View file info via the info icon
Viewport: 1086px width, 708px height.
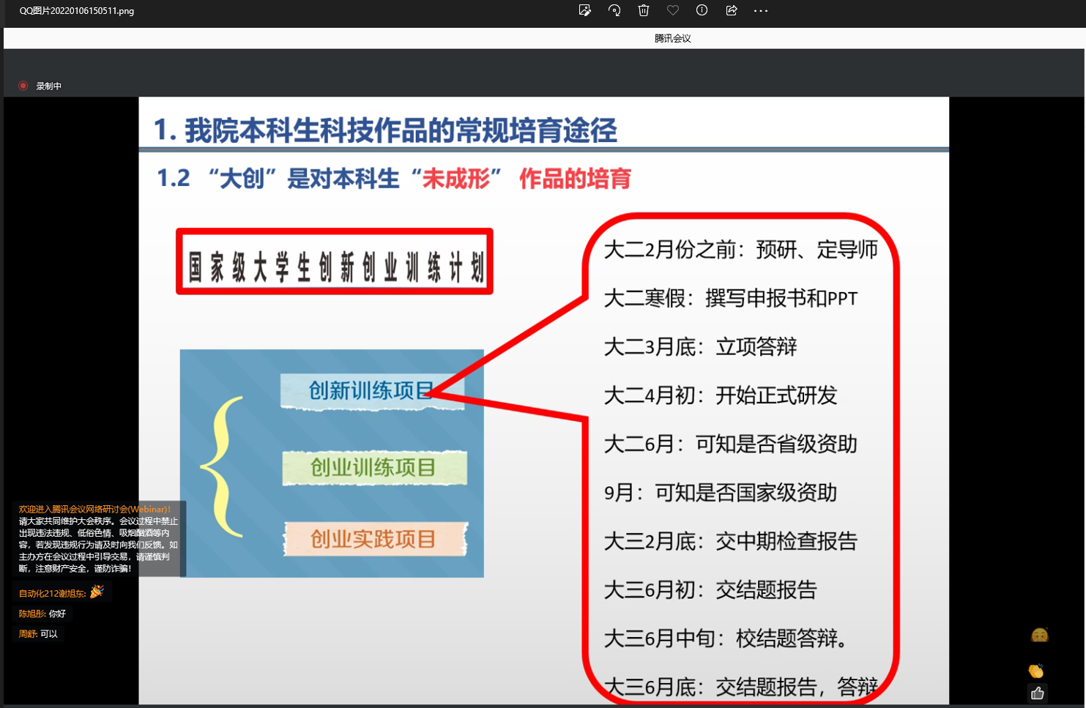pos(702,10)
